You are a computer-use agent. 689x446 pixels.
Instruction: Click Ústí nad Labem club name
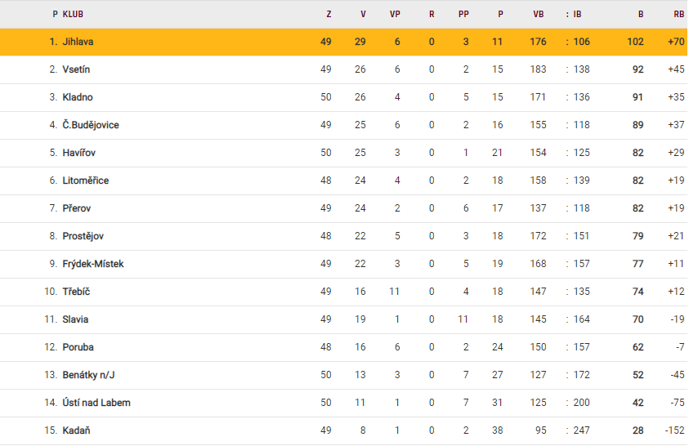(x=96, y=403)
